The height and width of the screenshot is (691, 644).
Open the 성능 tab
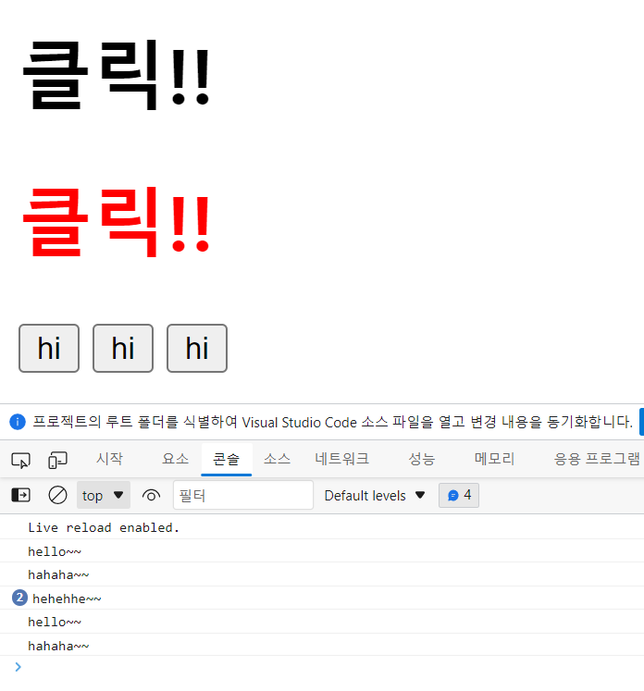422,459
